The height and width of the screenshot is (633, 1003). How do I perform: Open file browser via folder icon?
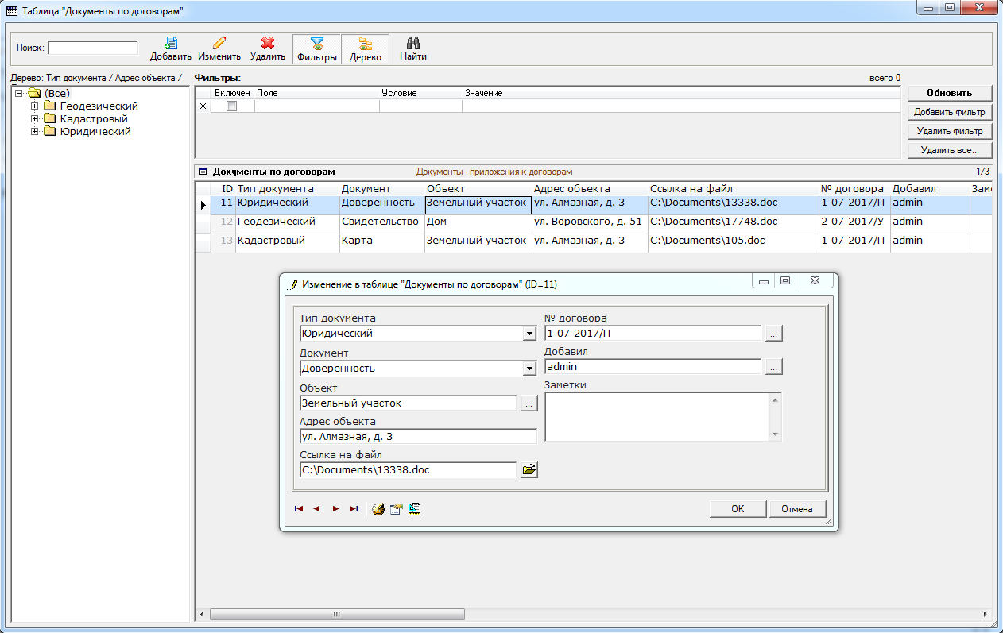pos(529,470)
